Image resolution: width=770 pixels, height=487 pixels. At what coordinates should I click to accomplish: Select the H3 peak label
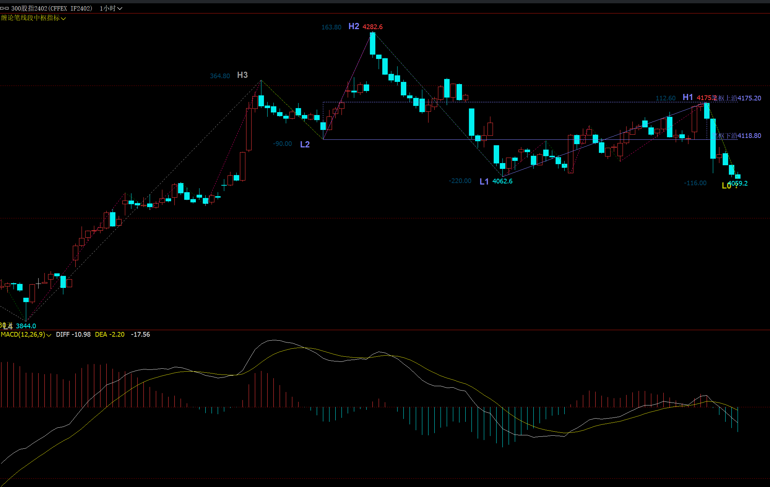click(242, 75)
